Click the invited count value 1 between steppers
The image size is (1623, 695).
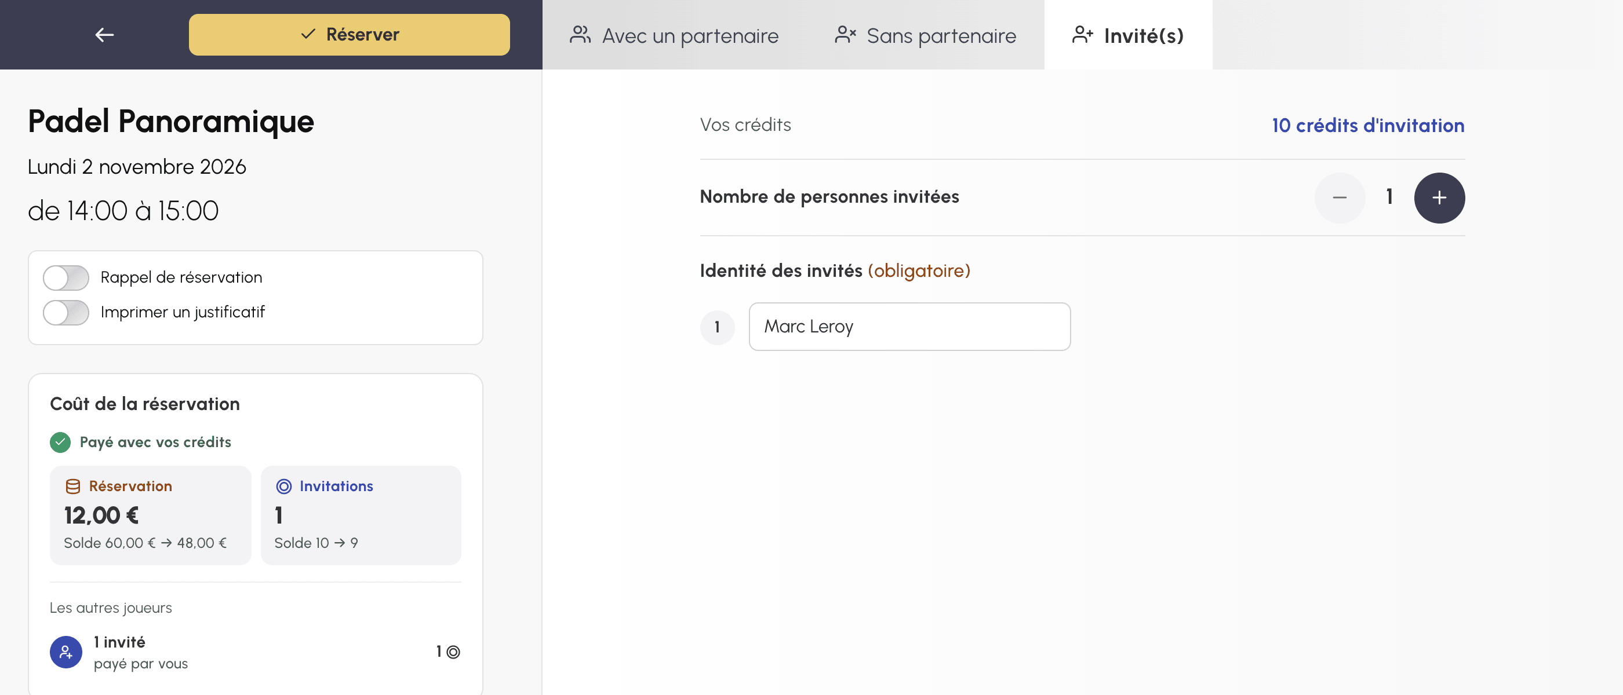pyautogui.click(x=1389, y=197)
